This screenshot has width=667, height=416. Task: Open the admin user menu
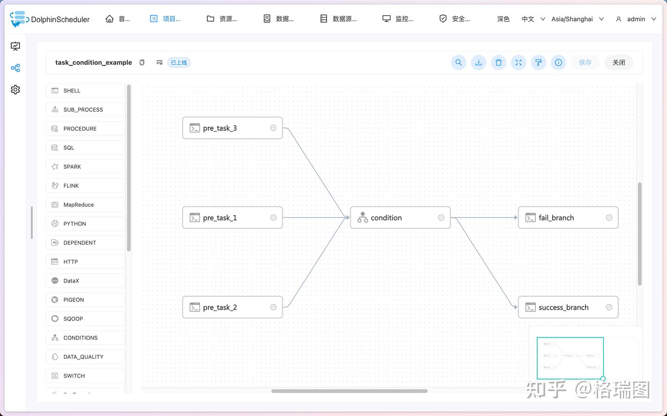pos(636,19)
